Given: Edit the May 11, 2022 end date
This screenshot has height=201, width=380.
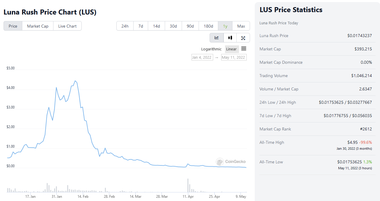Looking at the screenshot, I should [234, 57].
